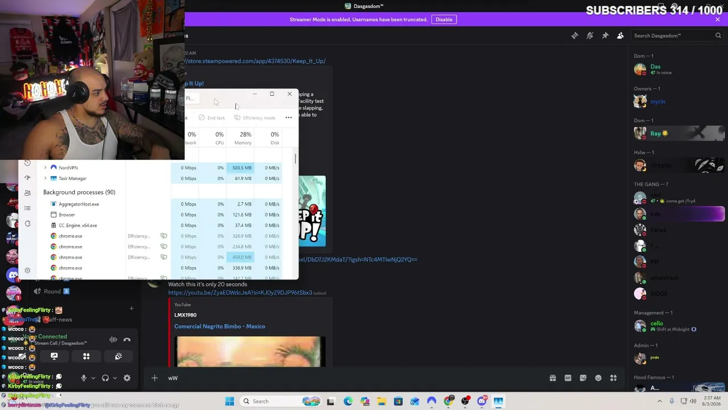Expand the NordVPN process in Task Manager
Viewport: 728px width, 410px height.
click(x=45, y=167)
